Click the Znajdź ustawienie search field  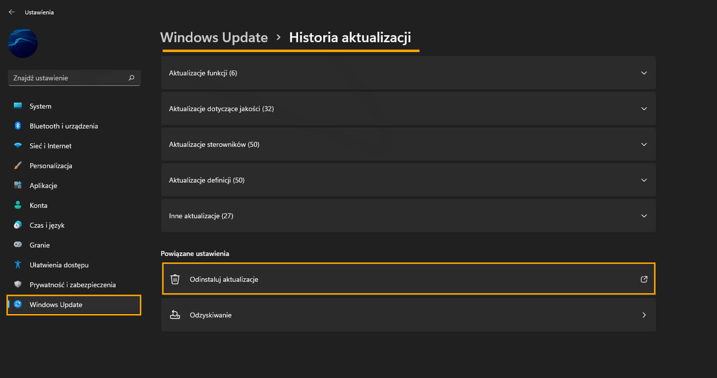click(x=74, y=78)
